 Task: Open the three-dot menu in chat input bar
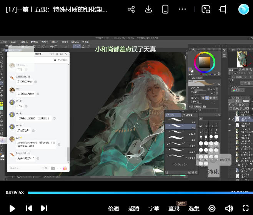coord(59,168)
